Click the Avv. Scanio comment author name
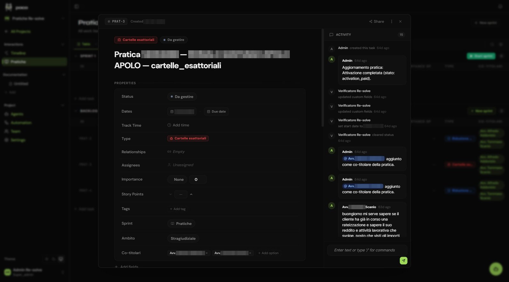509x282 pixels. pyautogui.click(x=359, y=207)
